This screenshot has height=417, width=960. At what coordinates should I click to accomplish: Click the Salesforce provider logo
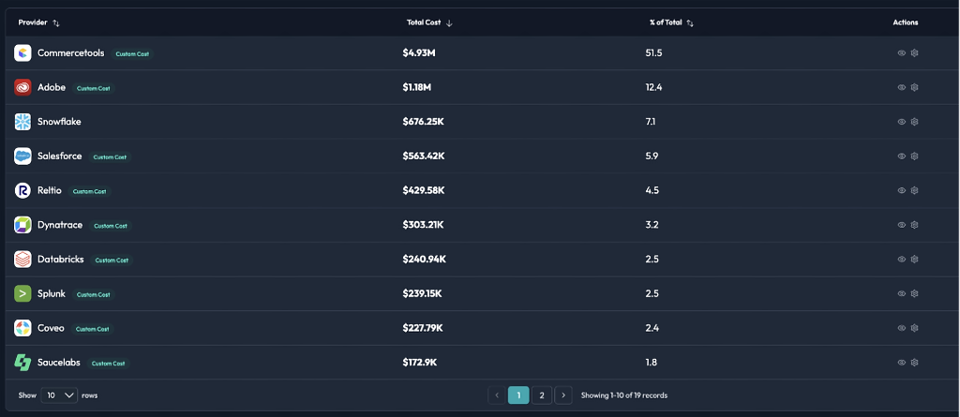[22, 156]
